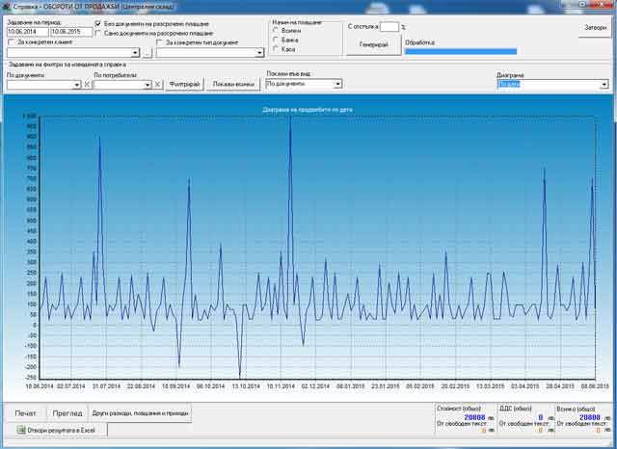Open the 'Диаграма' dropdown list
Viewport: 617px width, 449px height.
604,85
